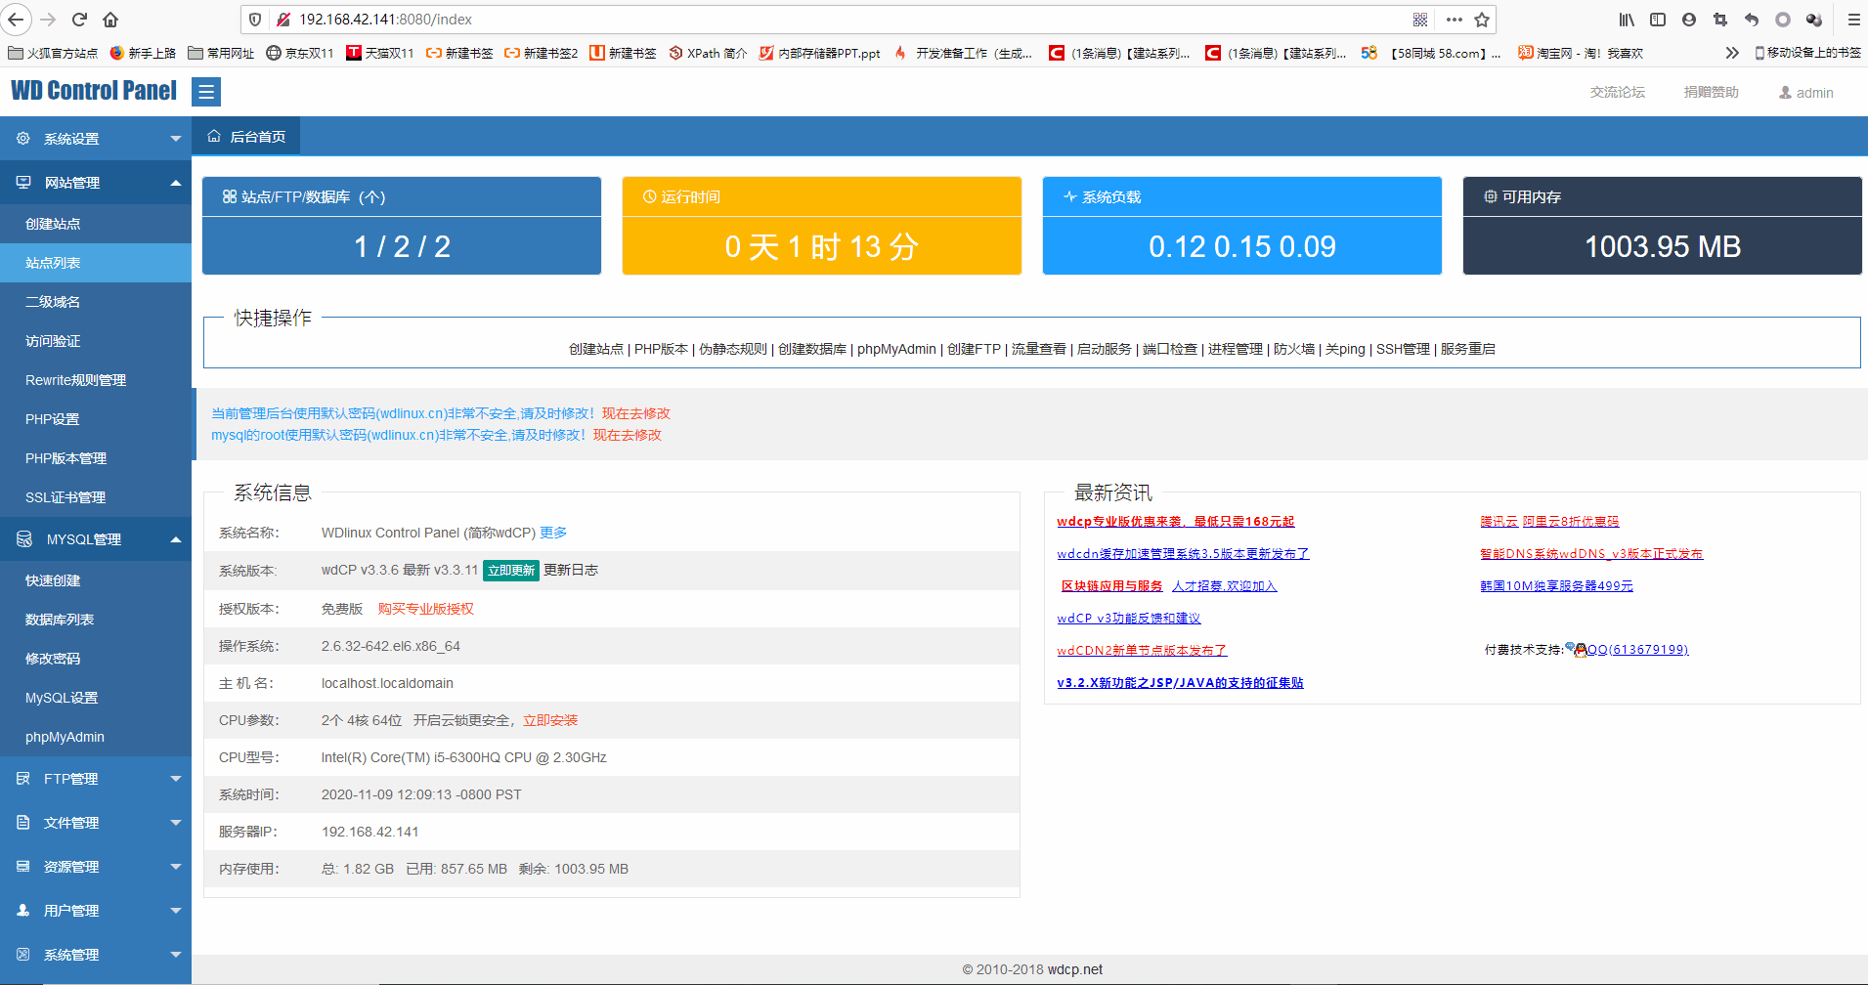
Task: Click 服务重启 quick action link
Action: 1468,349
